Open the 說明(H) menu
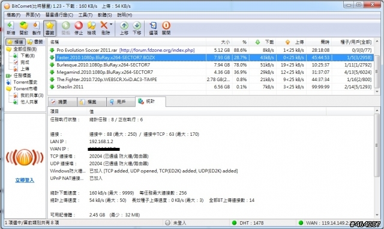 (125, 15)
